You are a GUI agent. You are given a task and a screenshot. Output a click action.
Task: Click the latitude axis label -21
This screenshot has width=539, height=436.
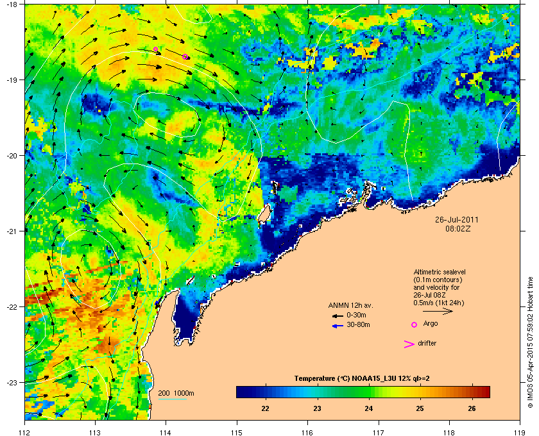coord(12,231)
